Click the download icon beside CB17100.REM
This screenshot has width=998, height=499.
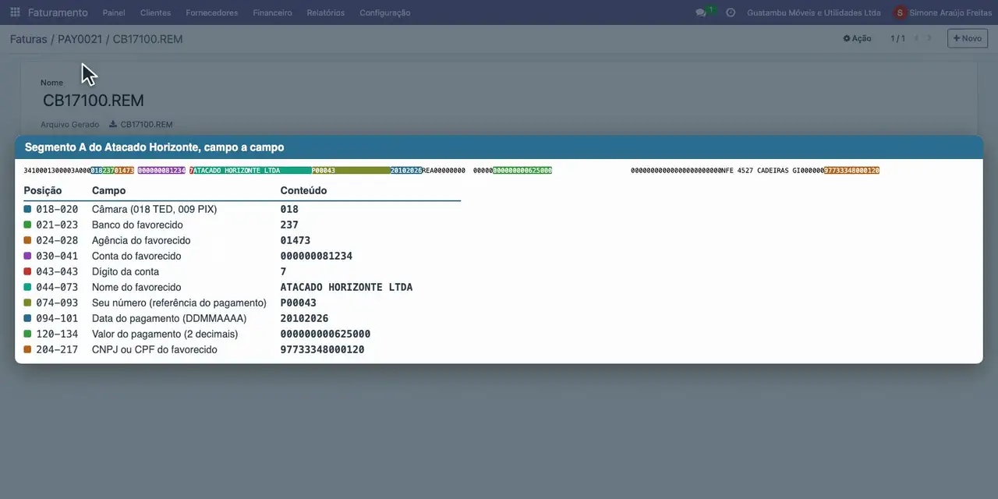112,124
